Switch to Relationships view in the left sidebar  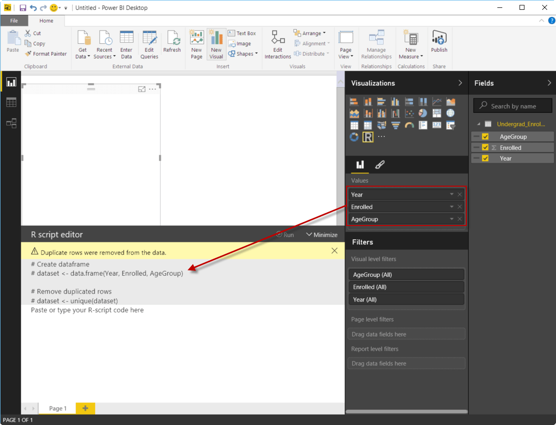(11, 124)
